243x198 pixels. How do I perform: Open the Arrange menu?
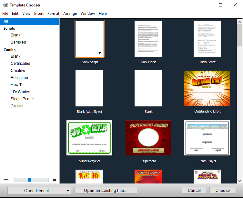coord(70,14)
